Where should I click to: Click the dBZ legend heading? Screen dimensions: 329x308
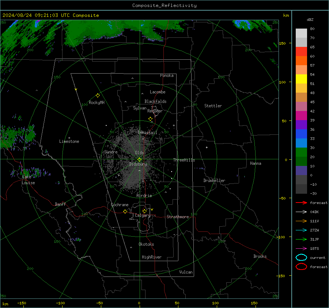point(310,19)
